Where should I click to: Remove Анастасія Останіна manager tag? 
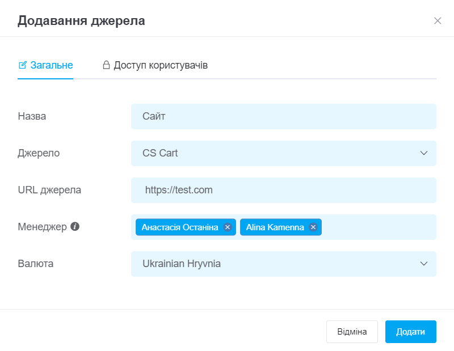click(x=228, y=227)
